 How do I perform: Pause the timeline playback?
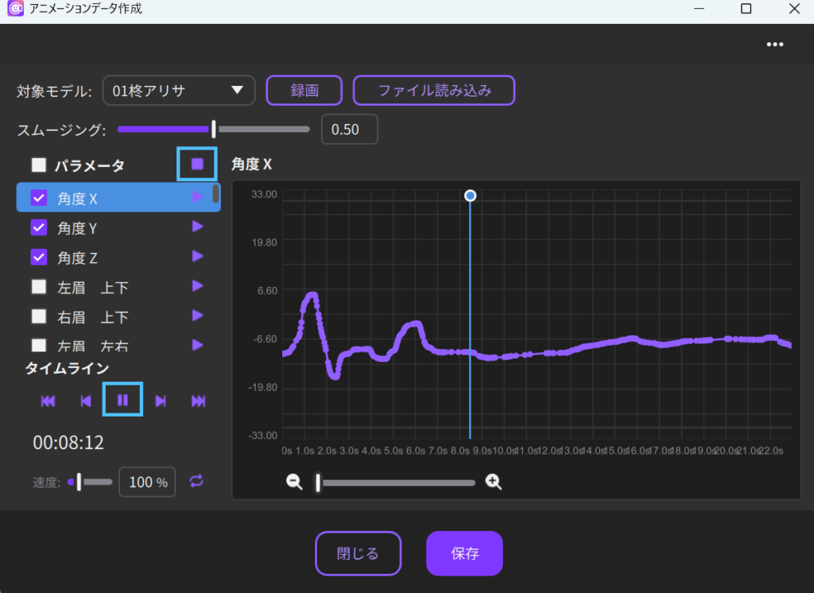coord(122,400)
